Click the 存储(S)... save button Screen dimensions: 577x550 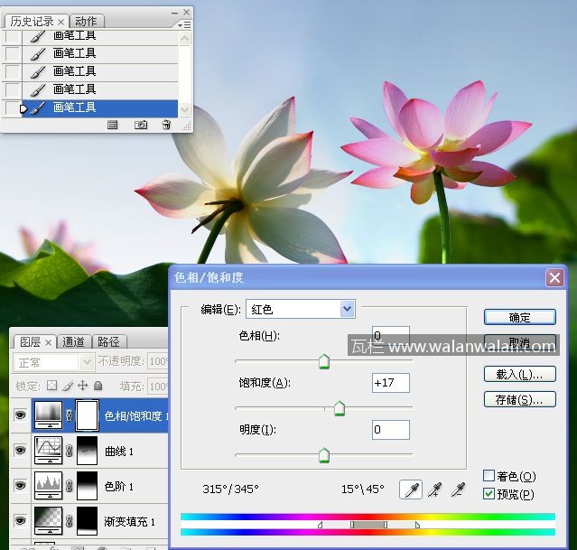point(519,399)
